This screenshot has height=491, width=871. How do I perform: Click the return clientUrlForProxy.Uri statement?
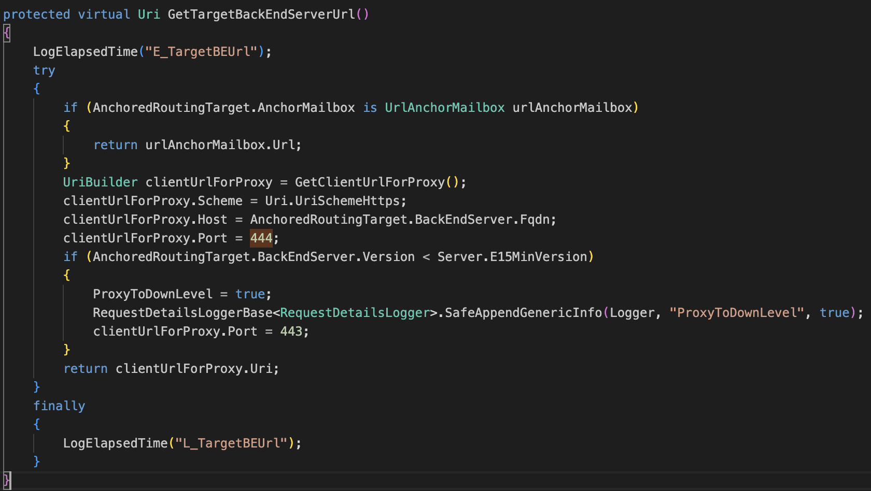[x=171, y=369]
